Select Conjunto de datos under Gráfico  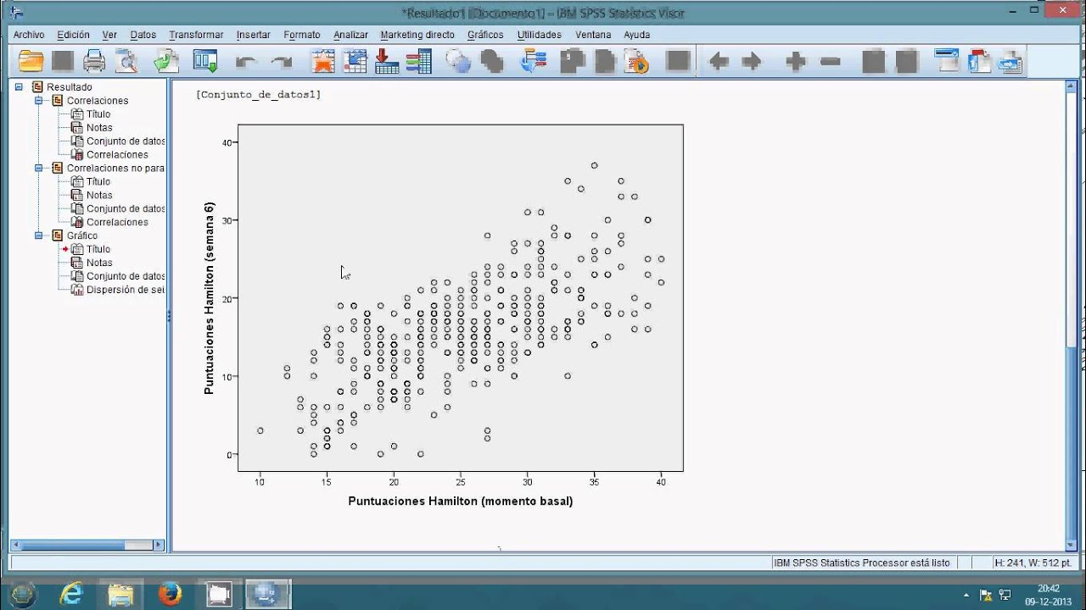126,276
